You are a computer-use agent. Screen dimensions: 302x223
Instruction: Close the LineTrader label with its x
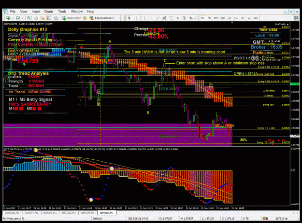288,24
